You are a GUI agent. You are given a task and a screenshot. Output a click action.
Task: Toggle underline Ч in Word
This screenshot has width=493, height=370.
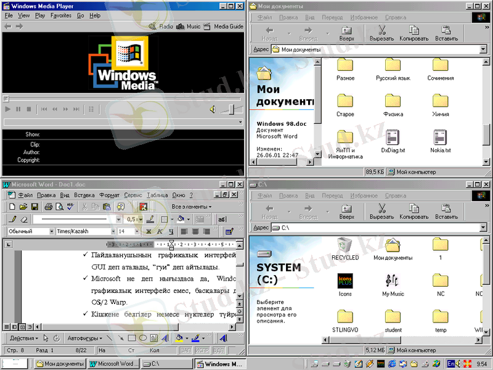pyautogui.click(x=171, y=232)
